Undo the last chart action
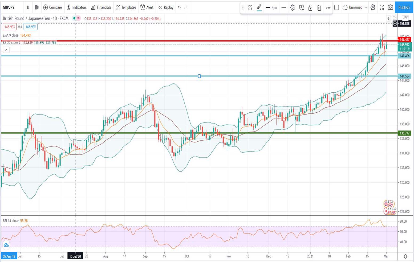Viewport: 414px width, 262px height. click(x=179, y=7)
